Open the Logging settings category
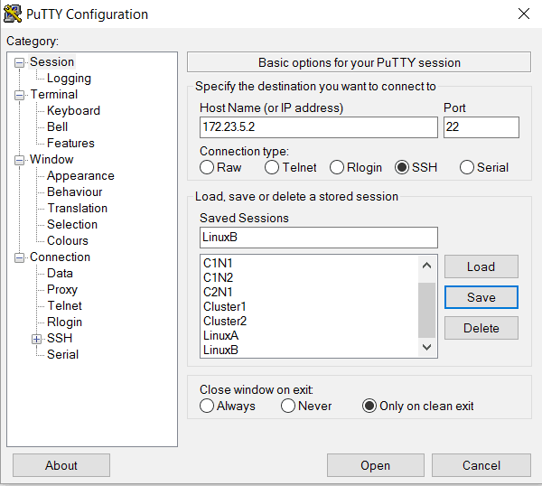 coord(69,79)
